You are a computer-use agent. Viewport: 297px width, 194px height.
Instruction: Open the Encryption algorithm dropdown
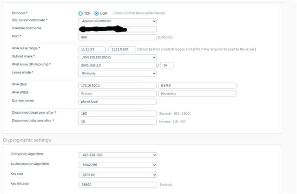118,155
